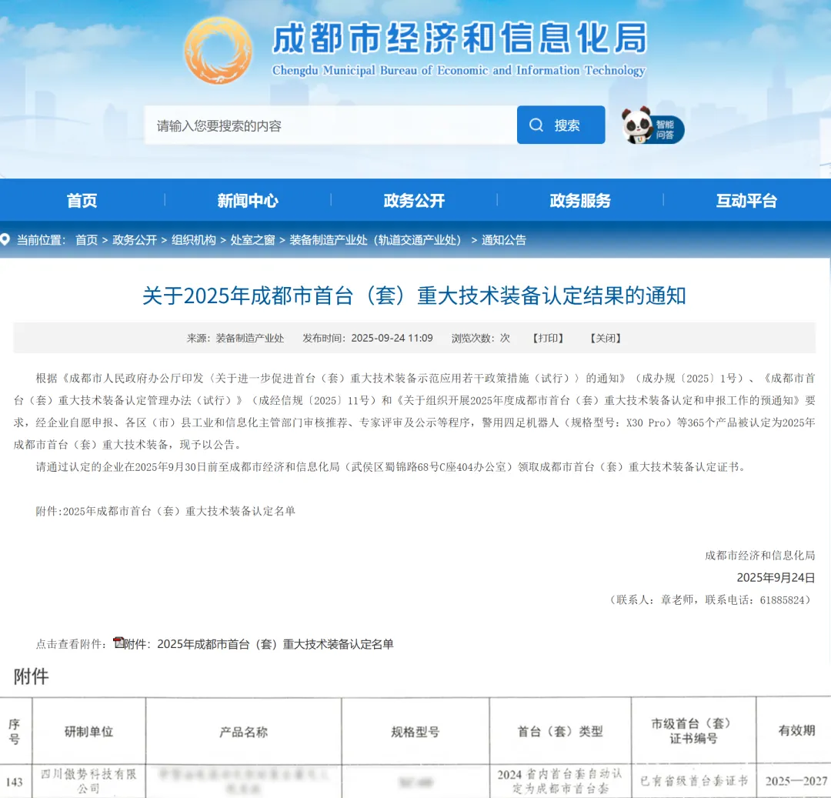Click the 组织机构 breadcrumb link

(x=194, y=240)
